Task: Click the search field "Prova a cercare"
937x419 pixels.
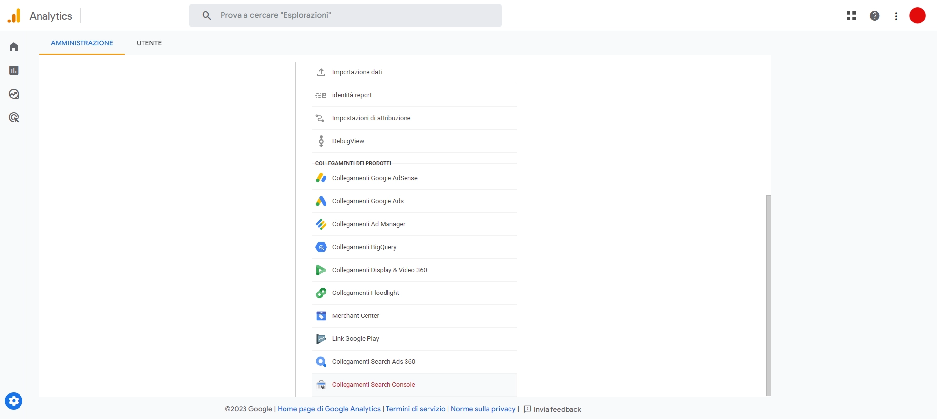Action: click(x=346, y=16)
